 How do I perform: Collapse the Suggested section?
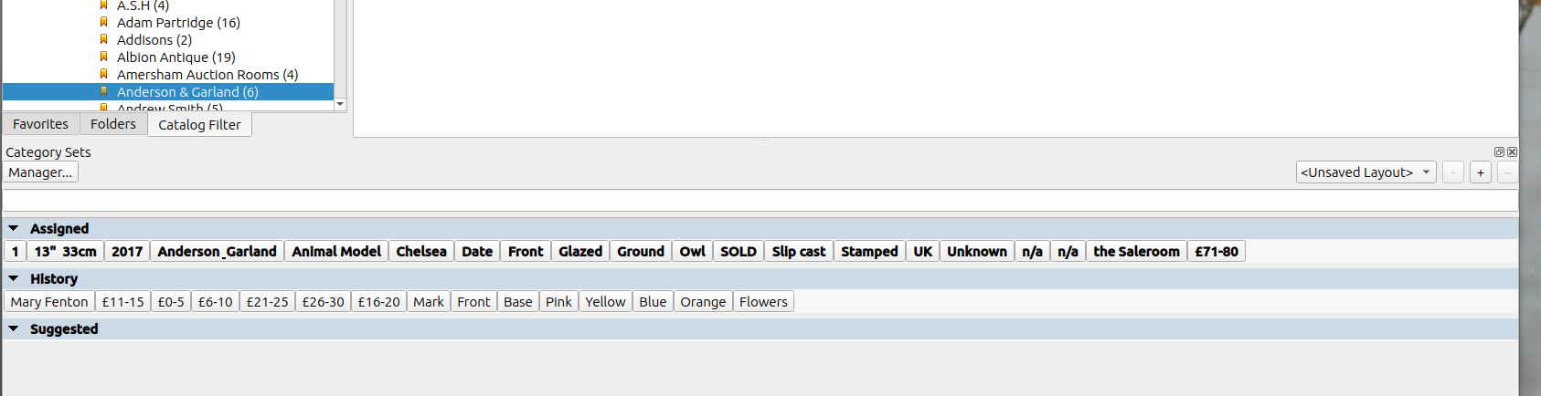coord(14,328)
